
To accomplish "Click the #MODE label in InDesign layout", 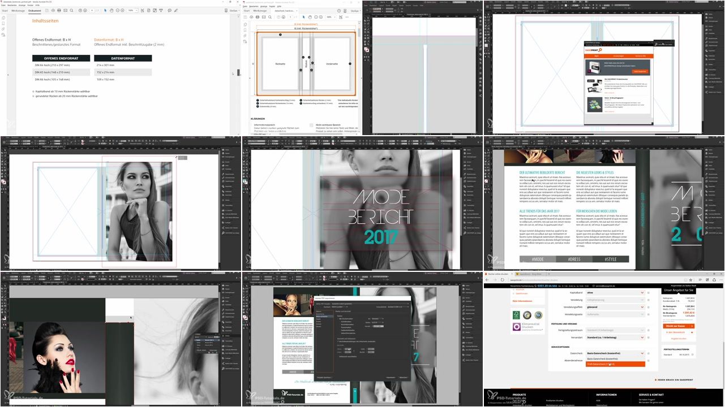I will coord(537,259).
